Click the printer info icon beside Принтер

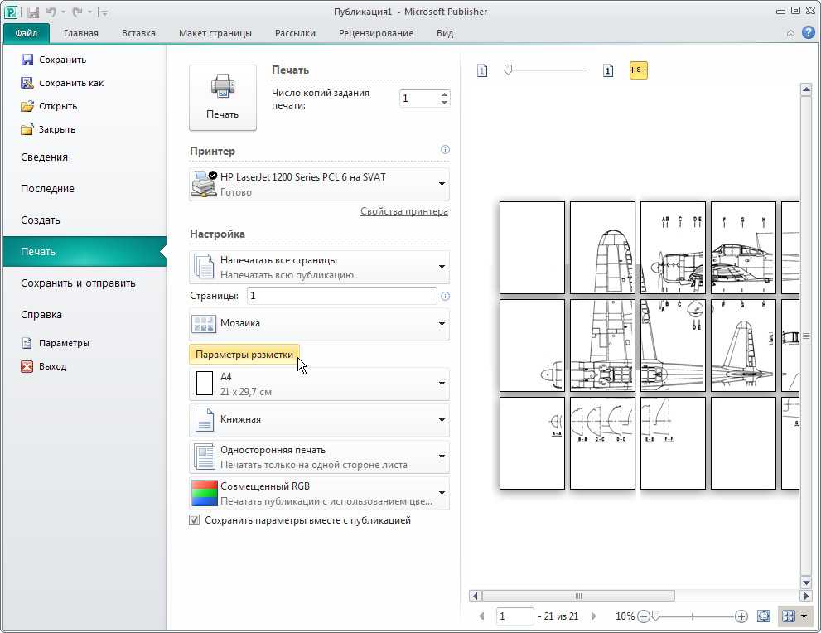click(x=445, y=150)
